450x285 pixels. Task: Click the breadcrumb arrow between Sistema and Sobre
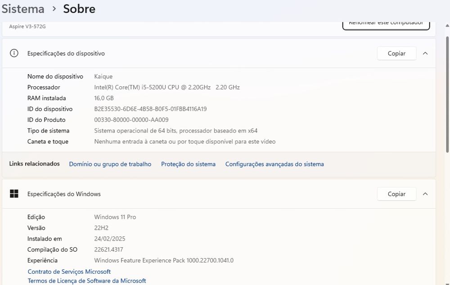tap(54, 9)
